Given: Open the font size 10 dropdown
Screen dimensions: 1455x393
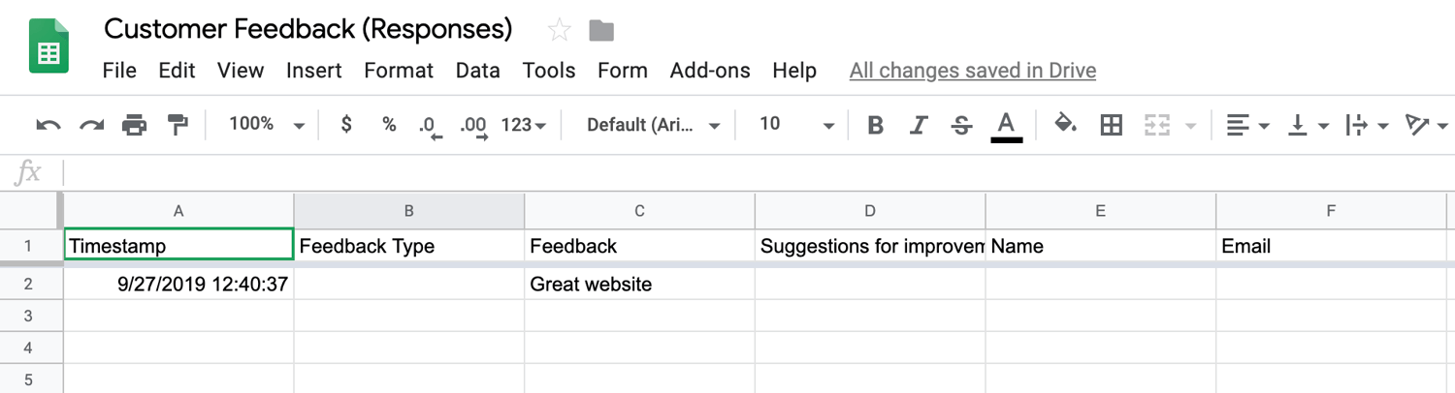Looking at the screenshot, I should click(795, 125).
